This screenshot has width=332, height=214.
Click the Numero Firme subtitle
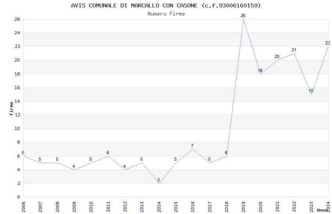(166, 14)
